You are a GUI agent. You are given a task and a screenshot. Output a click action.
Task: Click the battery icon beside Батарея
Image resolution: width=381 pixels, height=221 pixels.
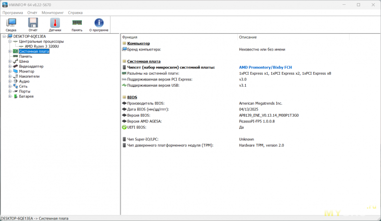[x=16, y=96]
